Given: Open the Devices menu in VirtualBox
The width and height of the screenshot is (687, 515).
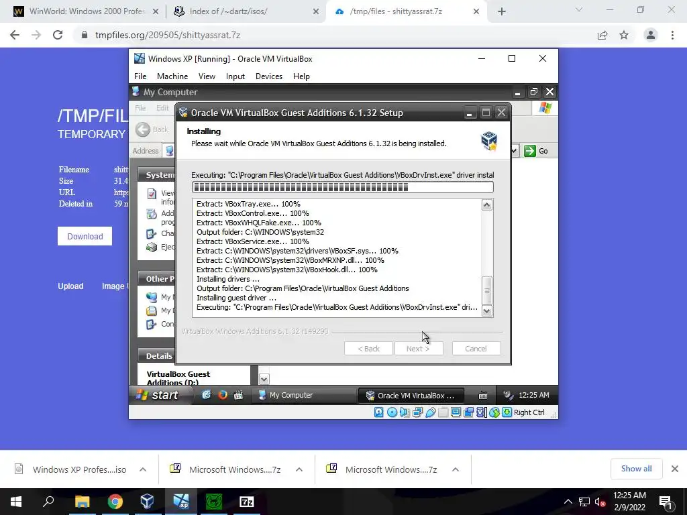Looking at the screenshot, I should [x=269, y=76].
